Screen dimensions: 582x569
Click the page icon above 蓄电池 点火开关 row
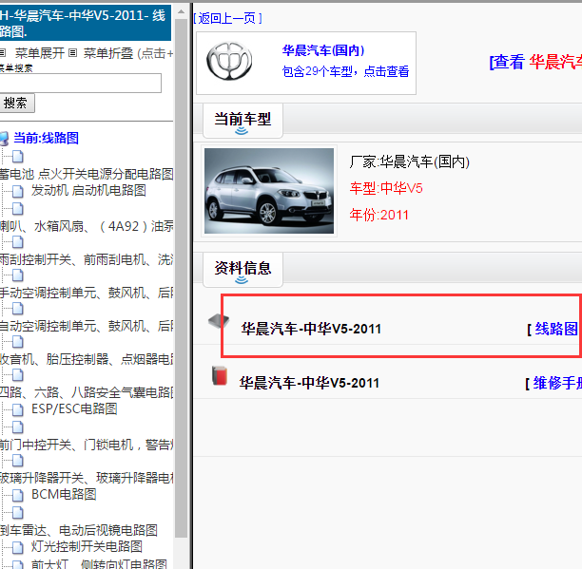(17, 157)
